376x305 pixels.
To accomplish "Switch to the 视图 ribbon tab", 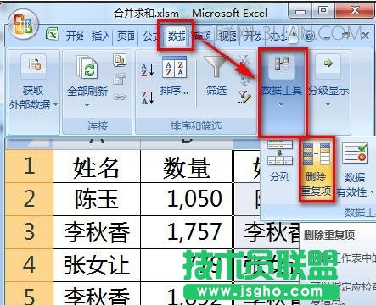I will 228,36.
